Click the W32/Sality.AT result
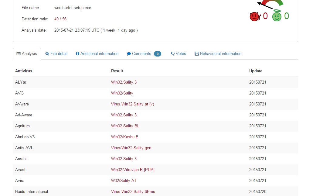This screenshot has height=196, width=313. (x=124, y=181)
